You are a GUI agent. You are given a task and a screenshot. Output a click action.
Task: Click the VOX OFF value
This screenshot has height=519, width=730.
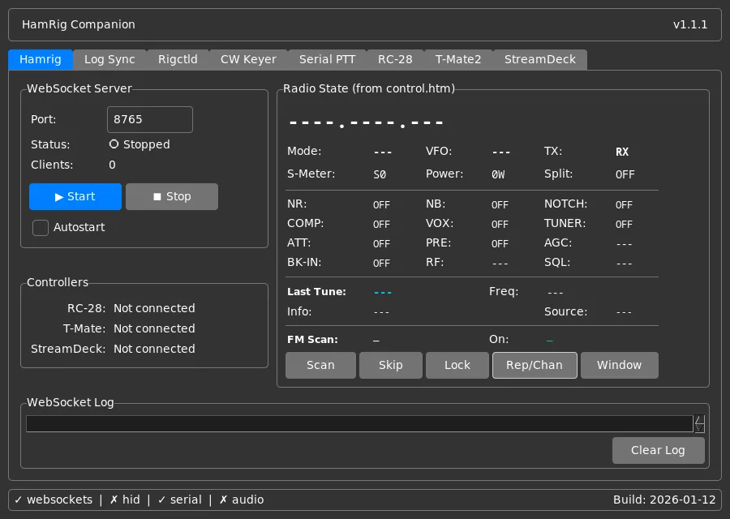coord(500,225)
